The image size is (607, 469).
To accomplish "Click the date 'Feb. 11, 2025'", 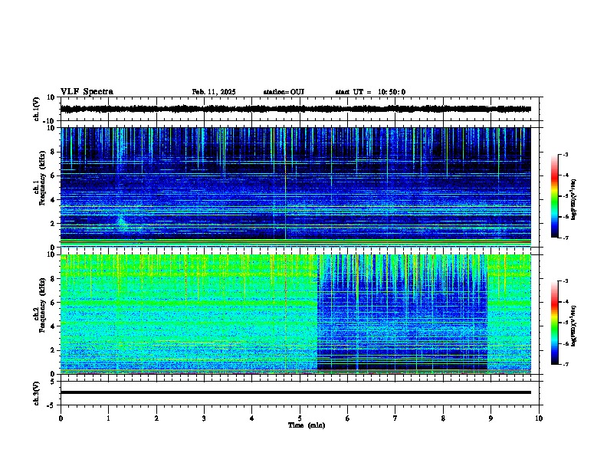I will coord(214,92).
